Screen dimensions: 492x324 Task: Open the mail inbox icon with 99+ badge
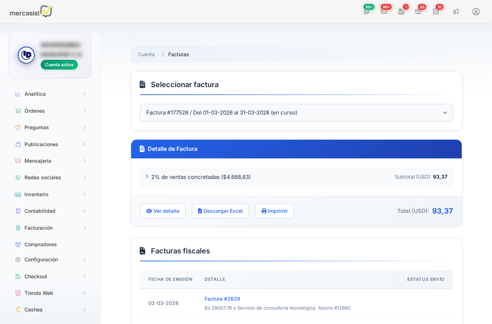pos(384,12)
